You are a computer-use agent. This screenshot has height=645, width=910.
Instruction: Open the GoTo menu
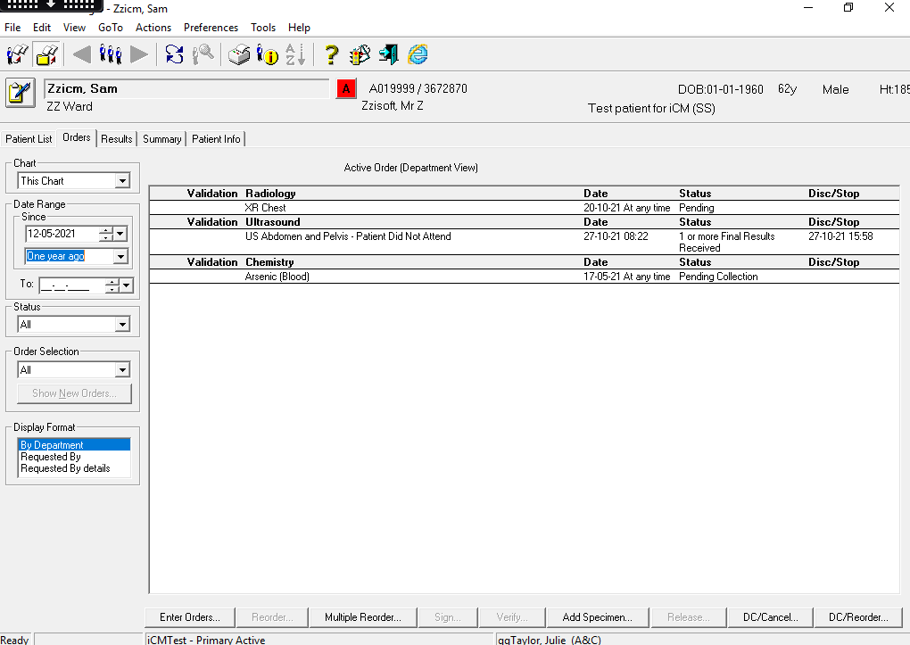click(x=111, y=28)
